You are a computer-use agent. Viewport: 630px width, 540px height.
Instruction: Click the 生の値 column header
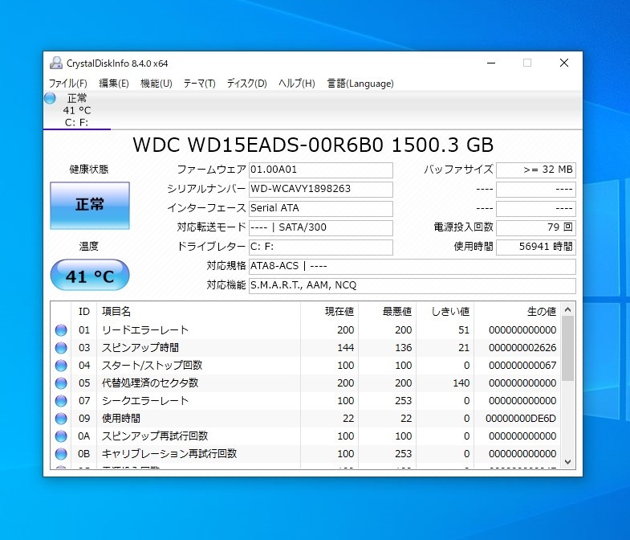click(x=540, y=311)
